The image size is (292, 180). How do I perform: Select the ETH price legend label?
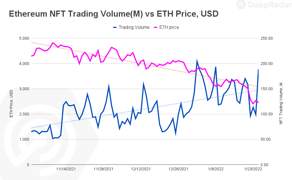169,27
